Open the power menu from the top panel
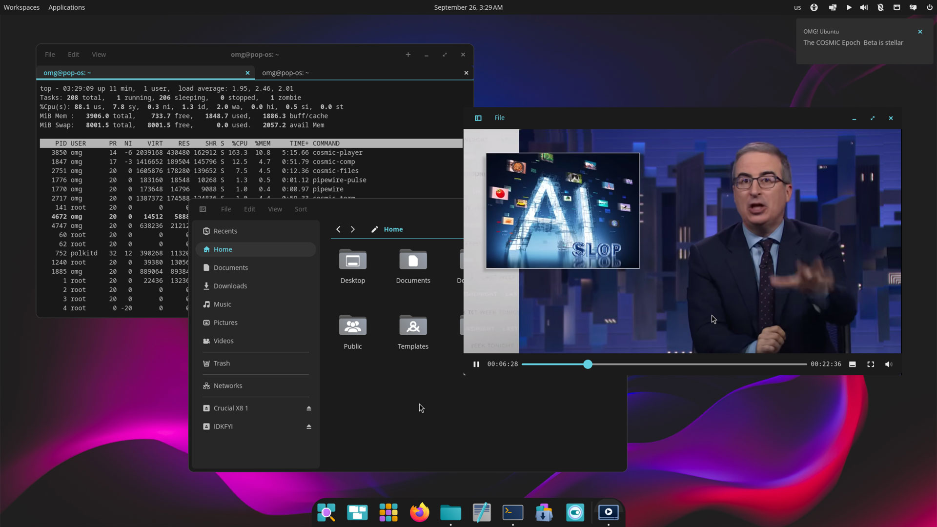 (930, 7)
